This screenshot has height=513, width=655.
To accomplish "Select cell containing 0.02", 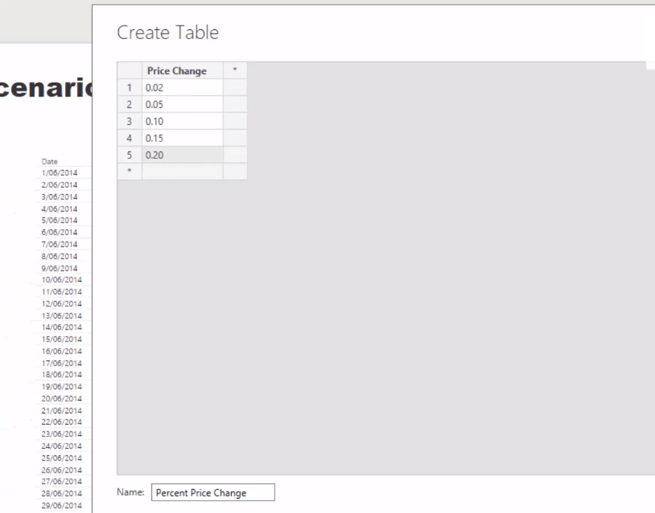I will point(183,88).
